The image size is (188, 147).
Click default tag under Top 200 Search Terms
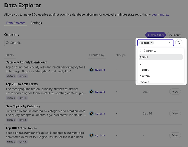(11, 98)
